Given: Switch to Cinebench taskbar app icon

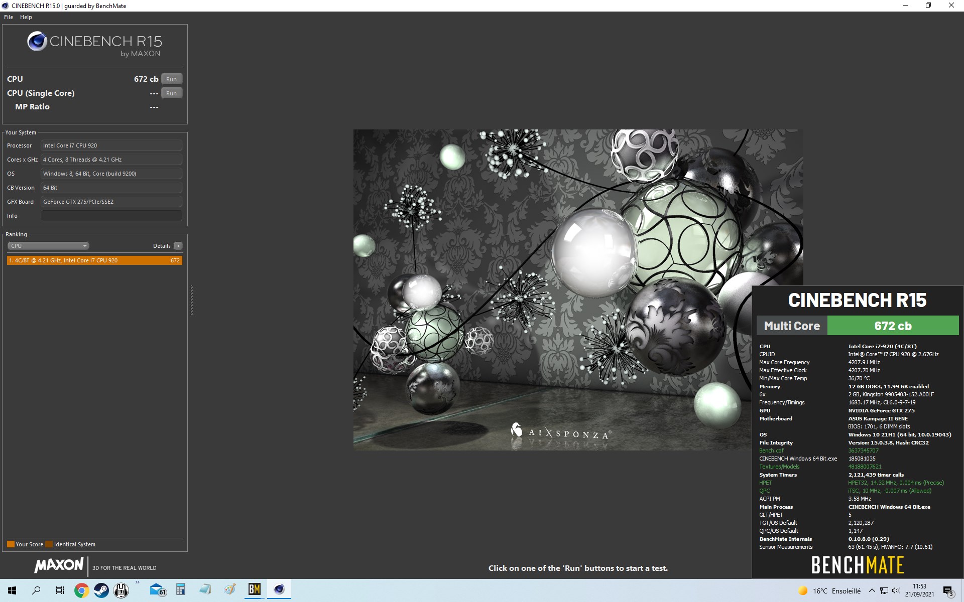Looking at the screenshot, I should (x=279, y=590).
